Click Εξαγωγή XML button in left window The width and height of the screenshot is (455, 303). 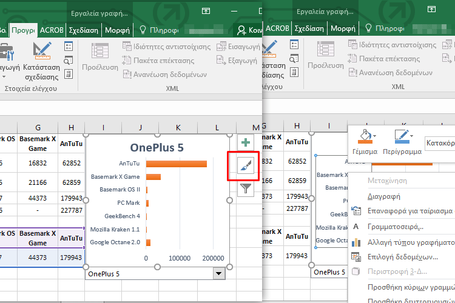pyautogui.click(x=237, y=61)
